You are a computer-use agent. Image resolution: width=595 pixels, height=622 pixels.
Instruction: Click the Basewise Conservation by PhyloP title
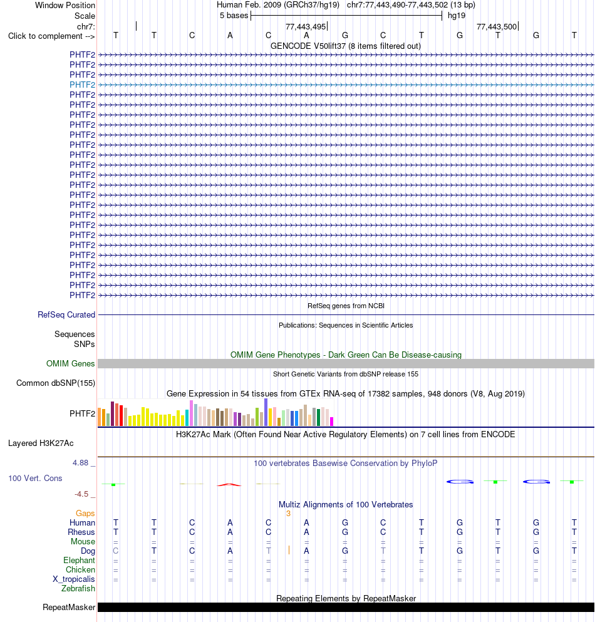point(346,464)
